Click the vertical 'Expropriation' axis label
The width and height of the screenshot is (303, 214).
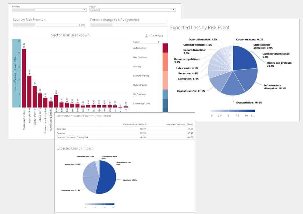pyautogui.click(x=29, y=116)
